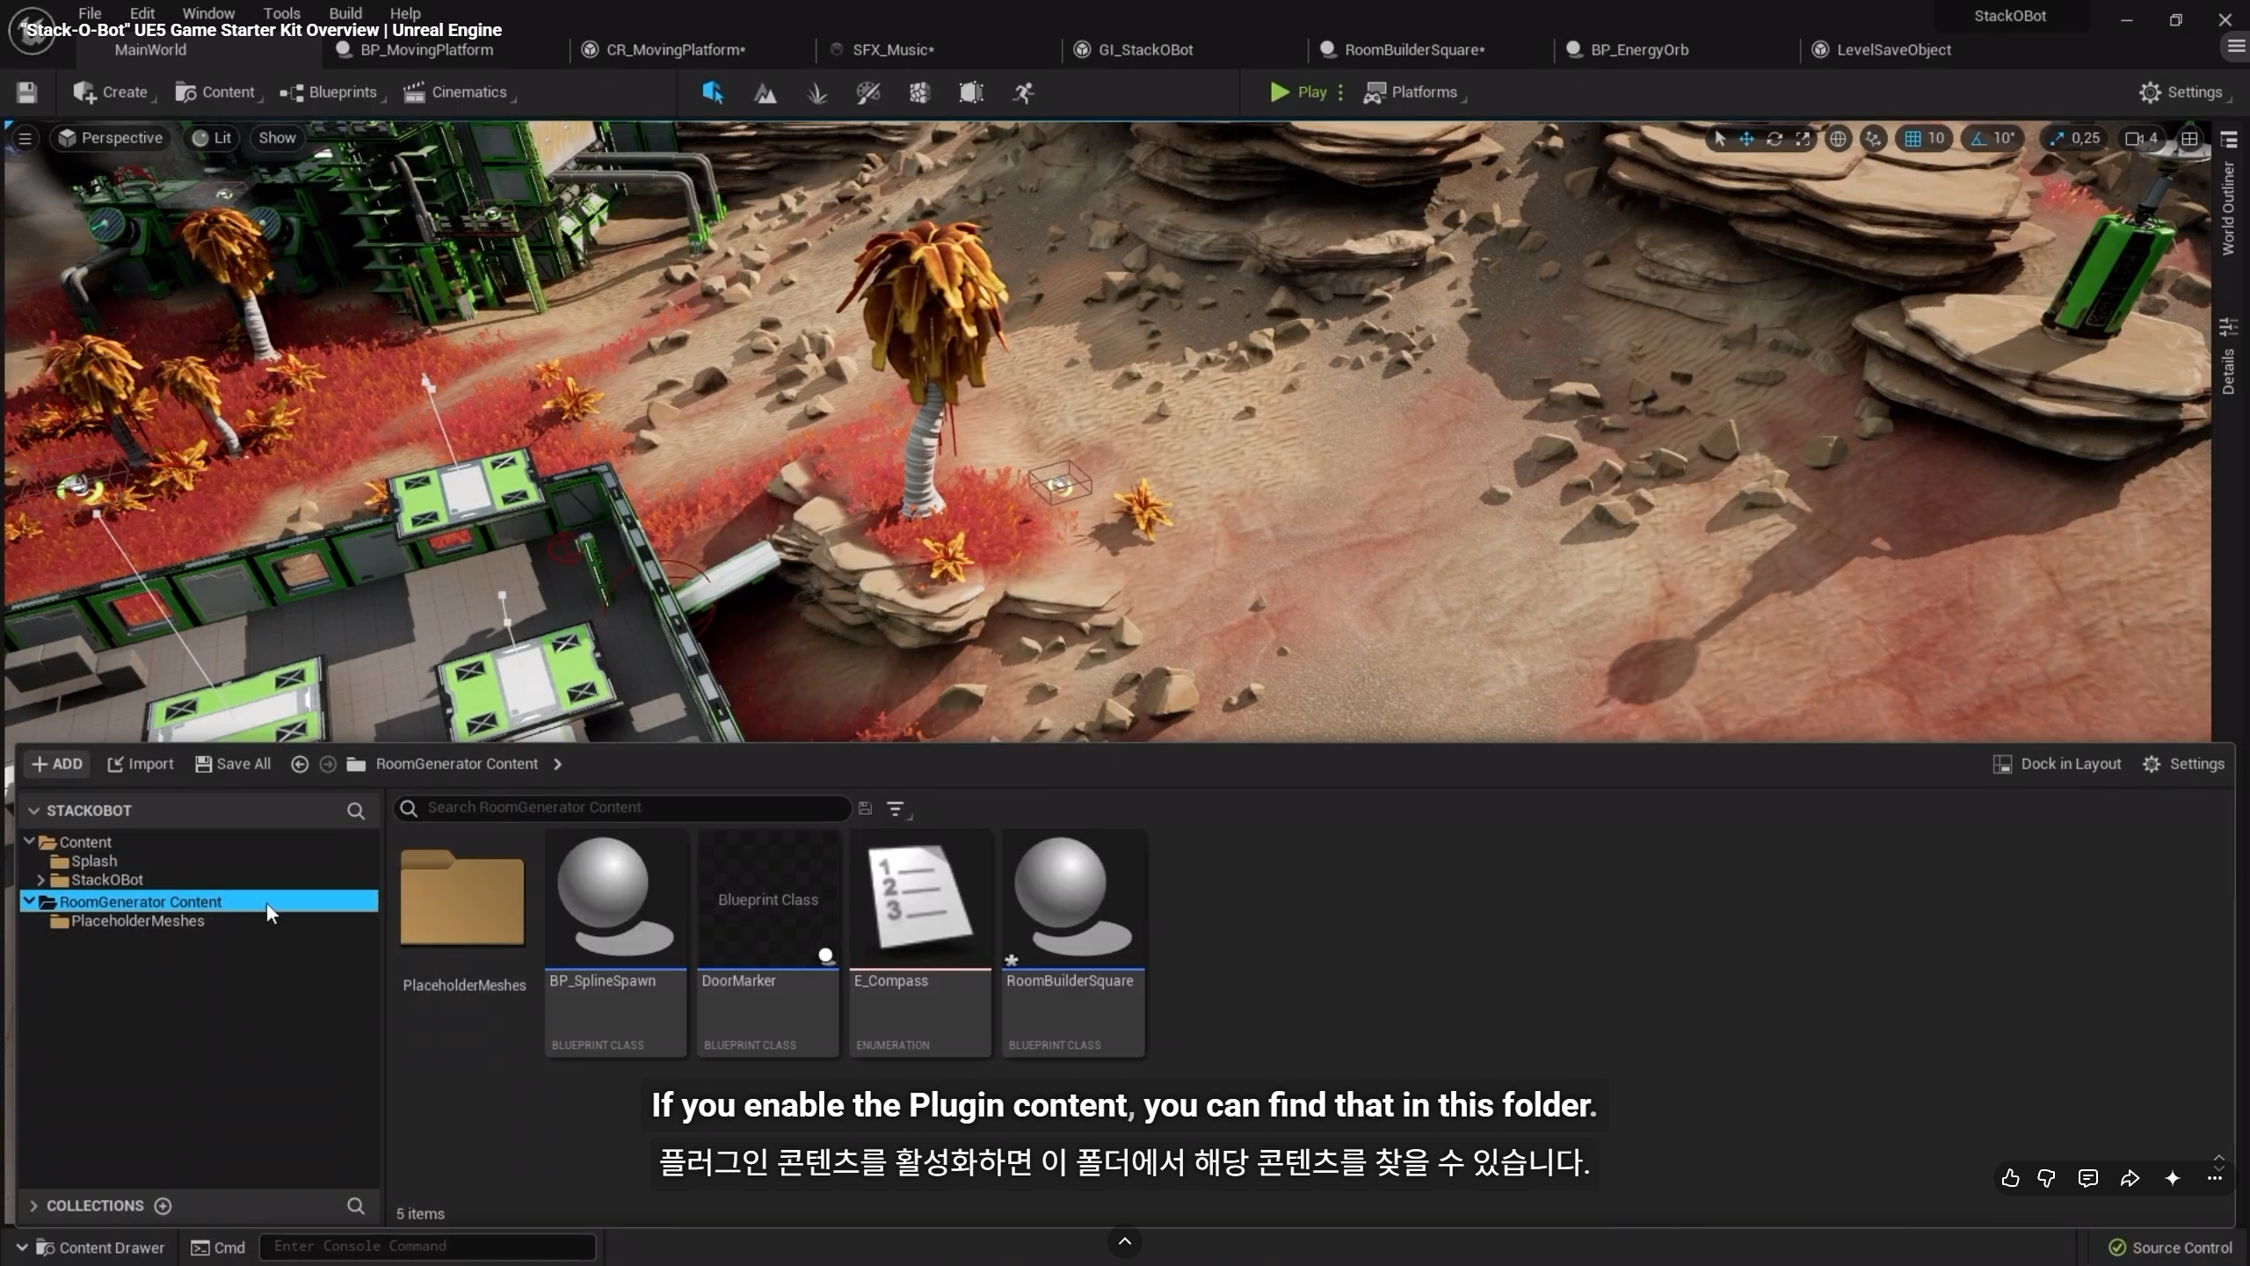Open the video comments icon
2250x1266 pixels.
[x=2088, y=1178]
